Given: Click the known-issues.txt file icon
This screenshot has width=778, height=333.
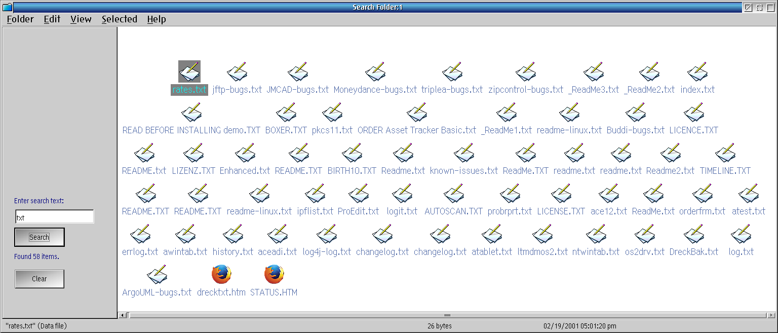Looking at the screenshot, I should click(463, 153).
